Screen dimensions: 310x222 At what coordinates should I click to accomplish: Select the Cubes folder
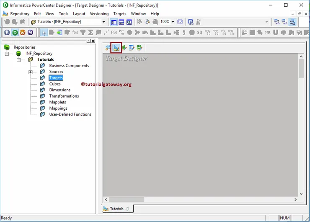55,84
